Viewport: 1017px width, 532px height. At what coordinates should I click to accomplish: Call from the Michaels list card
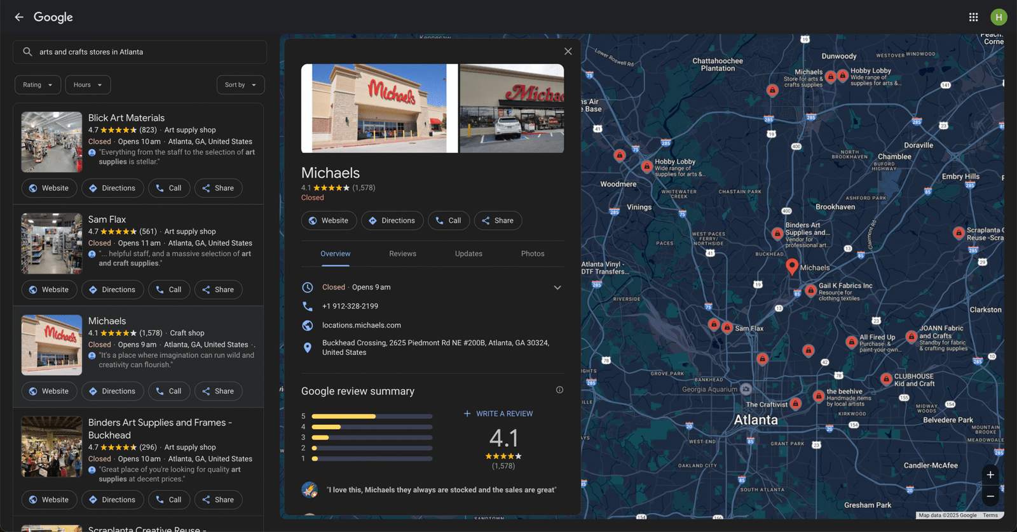(x=169, y=391)
